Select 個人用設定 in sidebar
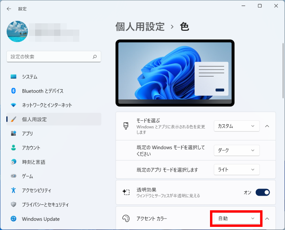 point(54,119)
